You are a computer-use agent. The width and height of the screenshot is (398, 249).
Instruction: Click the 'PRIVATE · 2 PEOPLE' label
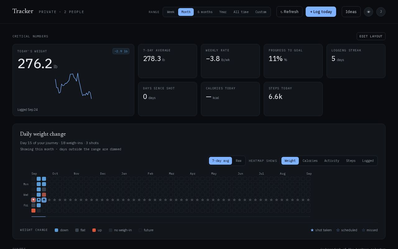[62, 12]
